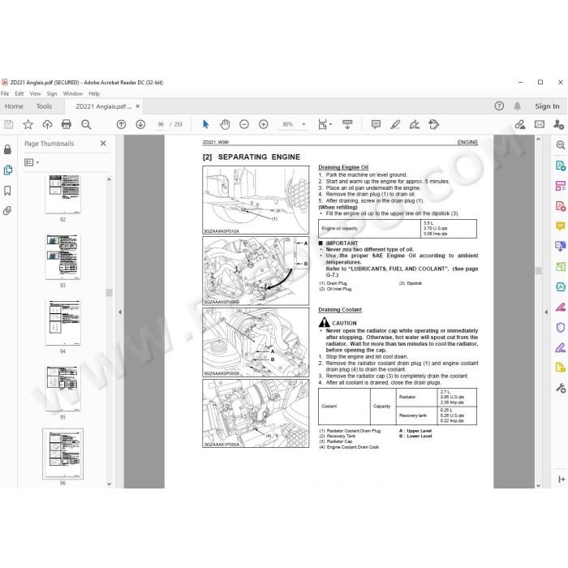Click the Sign In button
This screenshot has width=568, height=568.
(x=547, y=106)
